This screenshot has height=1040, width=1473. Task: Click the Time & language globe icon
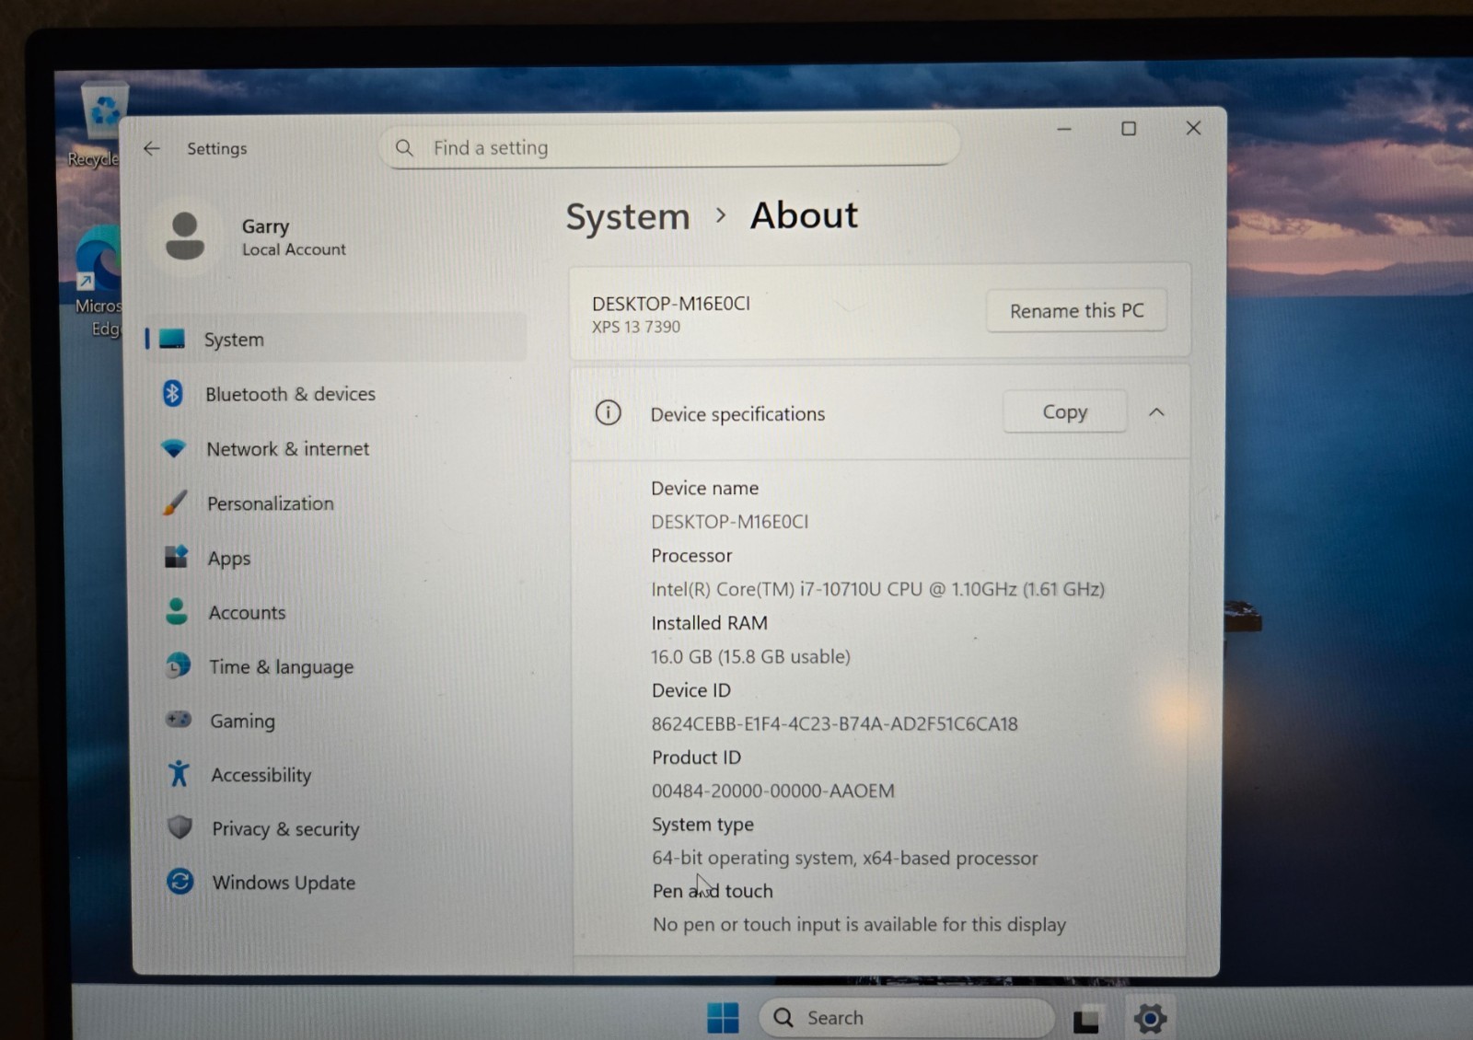(x=178, y=665)
